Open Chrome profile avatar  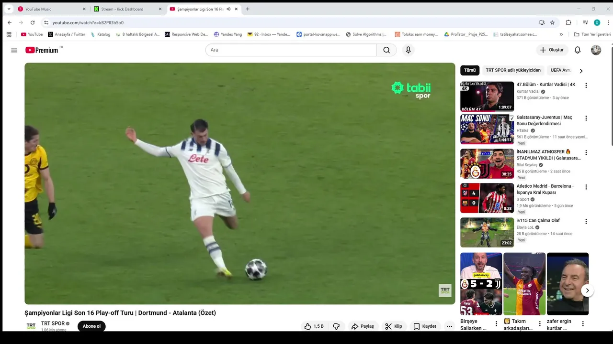(x=597, y=22)
